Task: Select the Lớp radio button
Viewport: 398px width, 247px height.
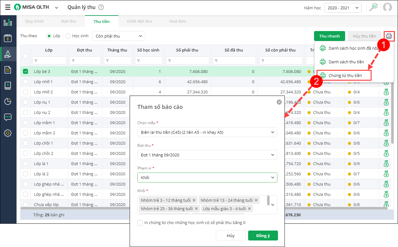Action: point(49,36)
